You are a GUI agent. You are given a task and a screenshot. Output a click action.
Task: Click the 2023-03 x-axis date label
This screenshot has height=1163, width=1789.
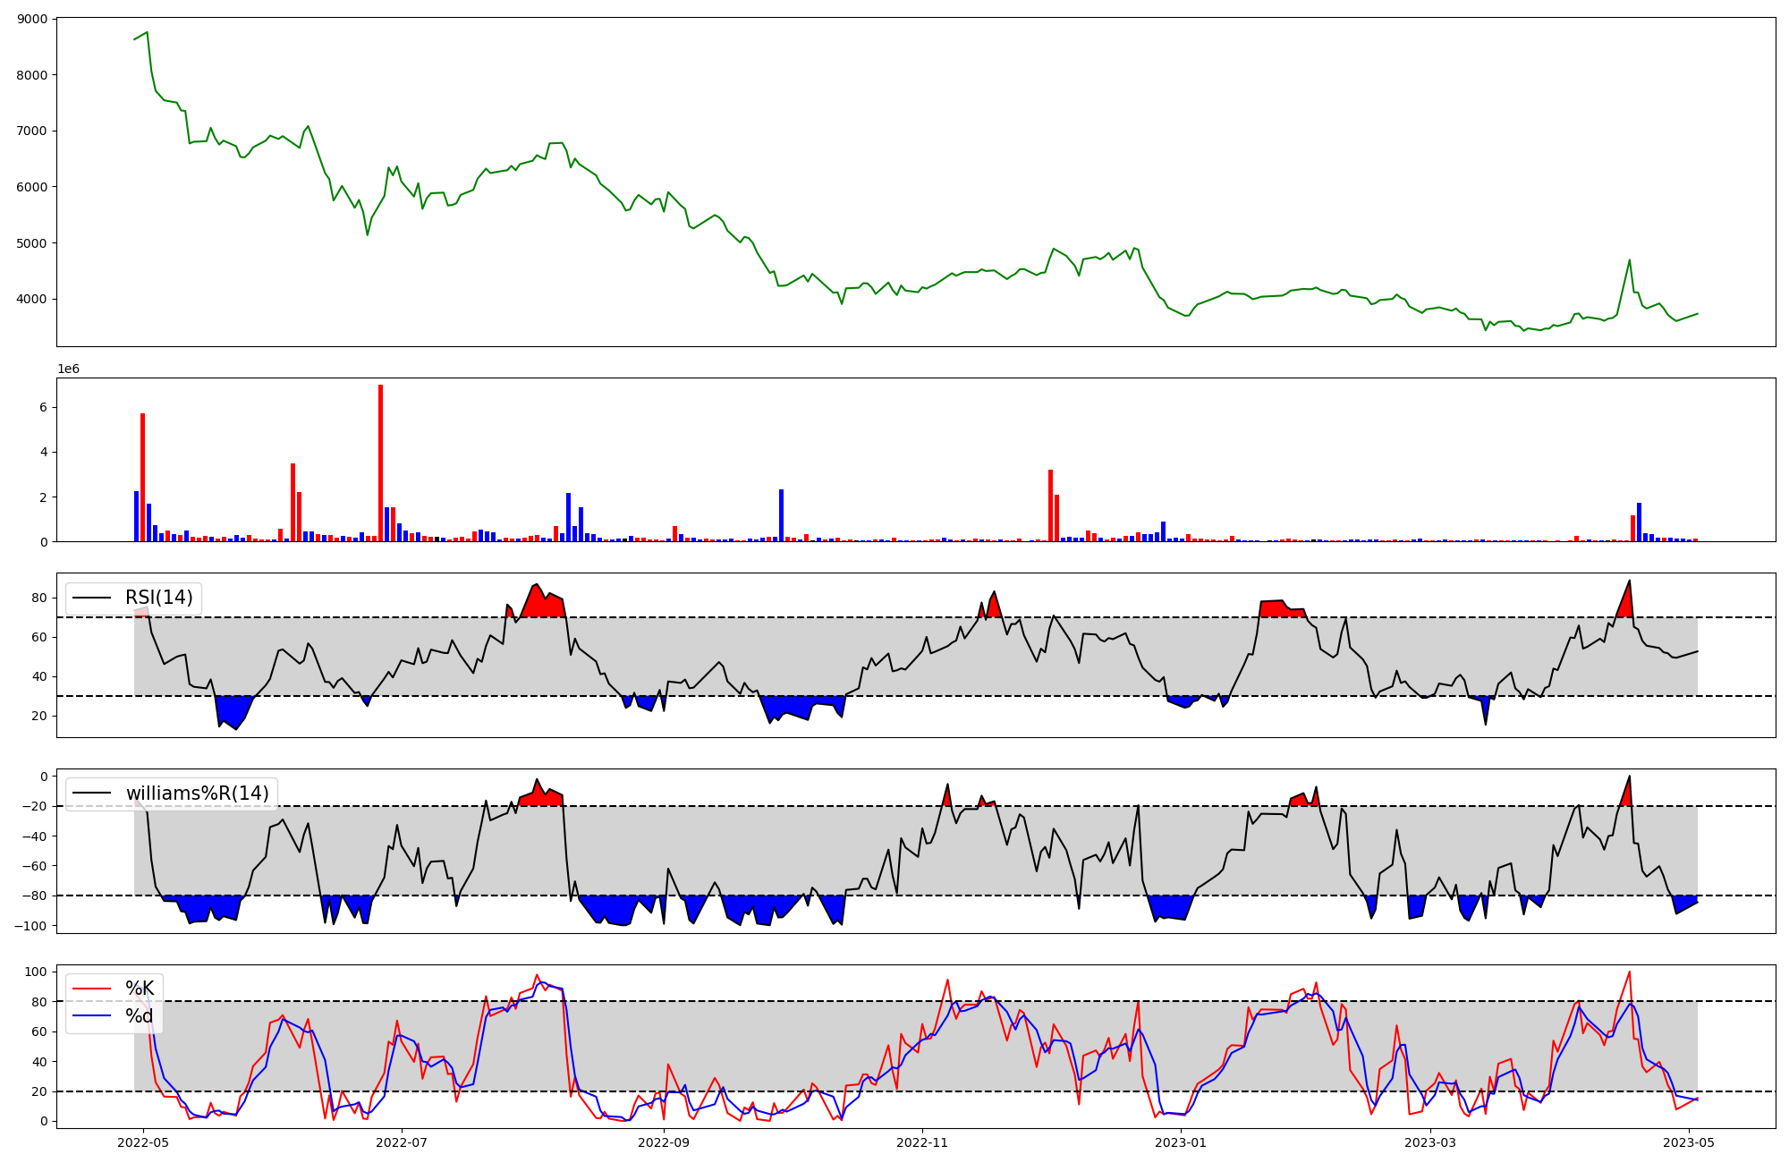coord(1430,1142)
